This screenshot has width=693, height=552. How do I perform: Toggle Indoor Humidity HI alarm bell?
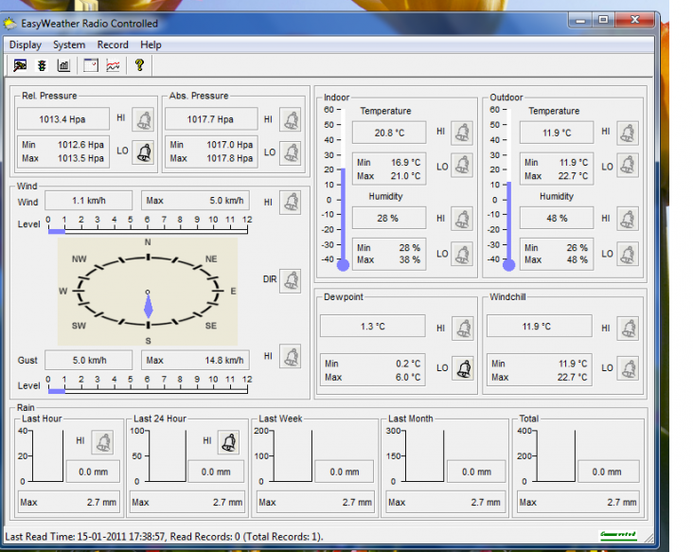click(462, 219)
